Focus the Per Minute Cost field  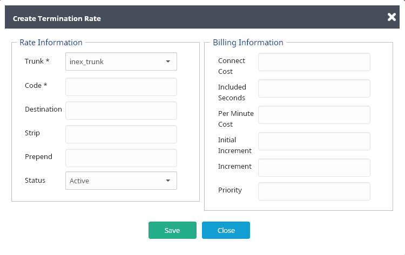(x=314, y=115)
